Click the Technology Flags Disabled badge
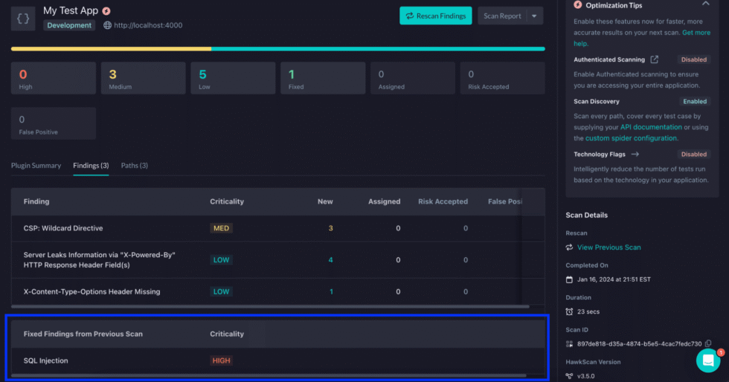 693,155
